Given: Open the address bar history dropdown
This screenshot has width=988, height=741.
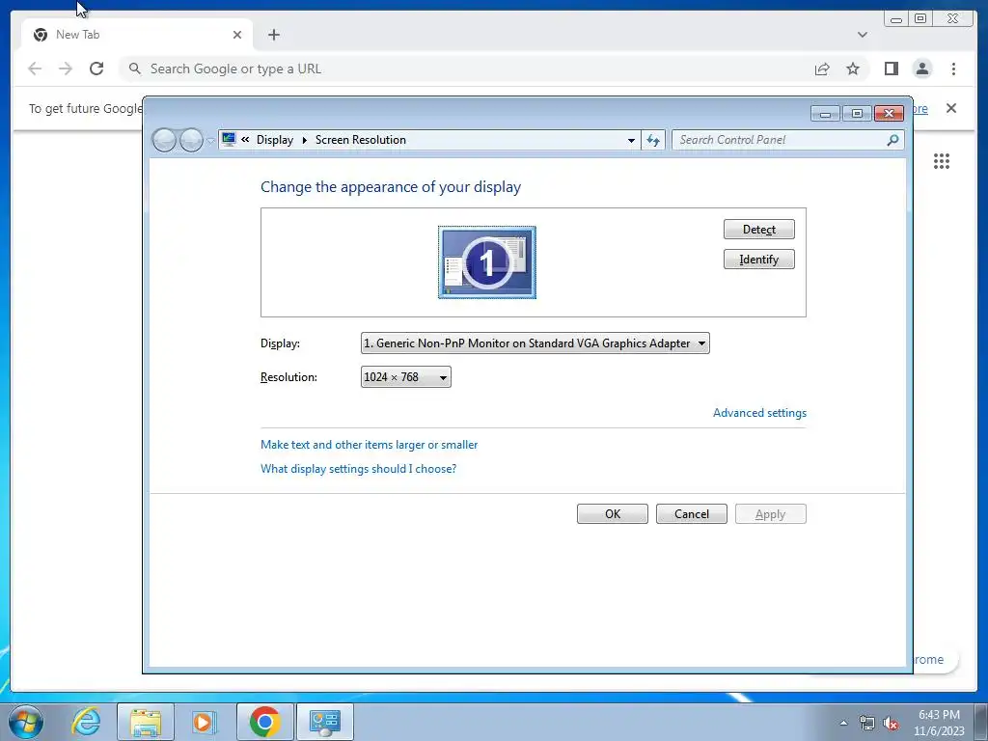Looking at the screenshot, I should click(x=631, y=141).
